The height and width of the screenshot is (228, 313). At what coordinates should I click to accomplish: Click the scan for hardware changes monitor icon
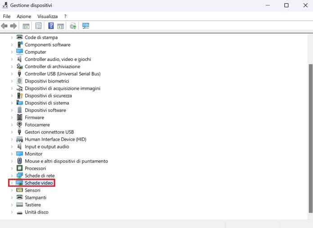point(85,26)
